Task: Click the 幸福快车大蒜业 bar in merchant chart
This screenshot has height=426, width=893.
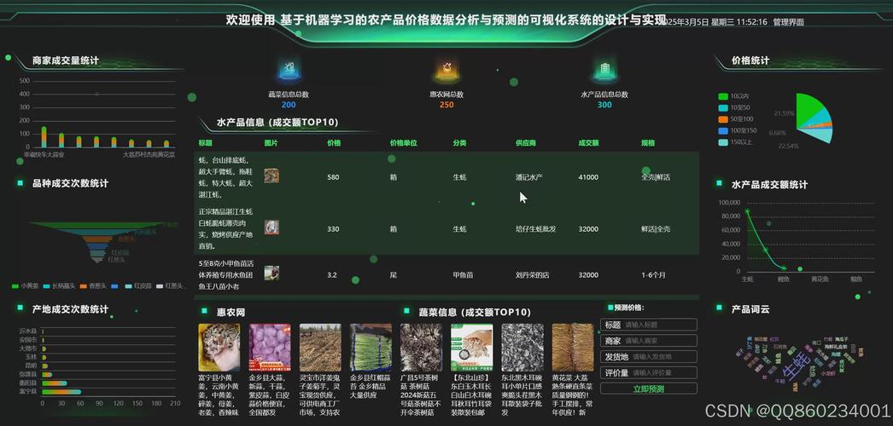Action: point(44,137)
